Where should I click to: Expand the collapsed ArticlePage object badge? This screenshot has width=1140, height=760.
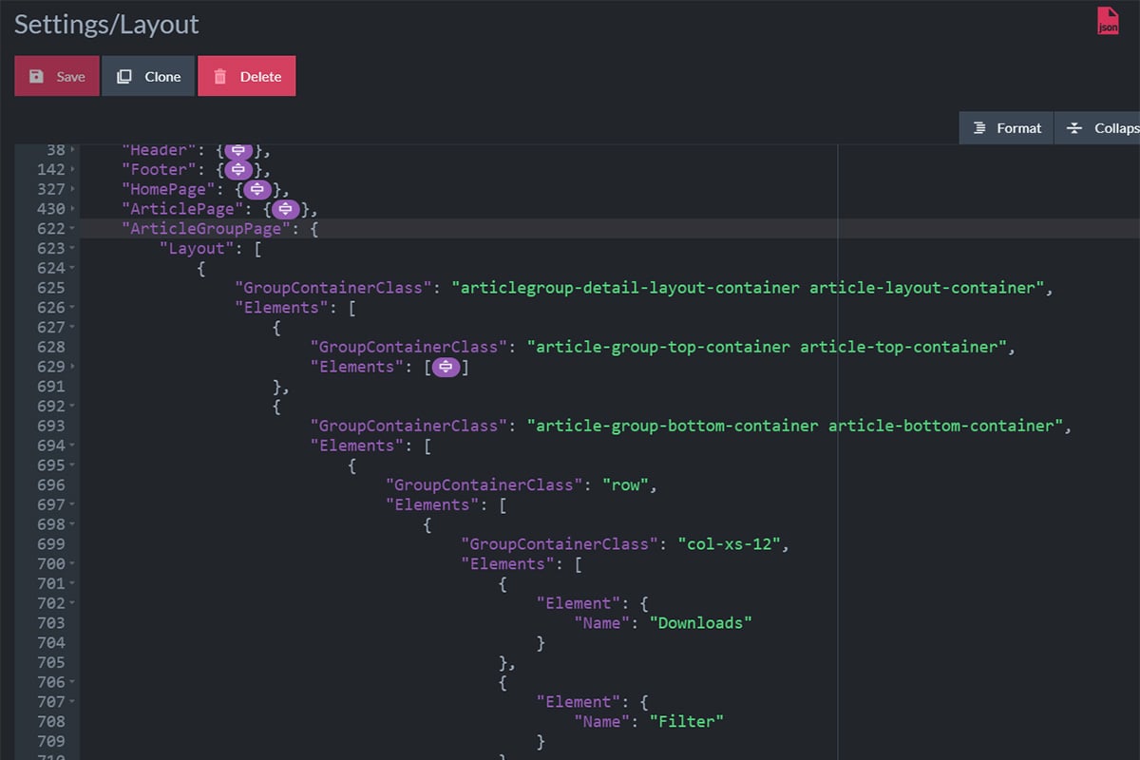(x=286, y=209)
